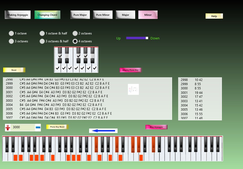Open Help

coord(214,16)
